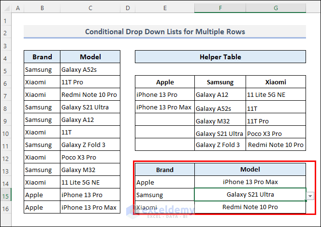Select cell 'Redmi Note 10 Pro' in column C
Image resolution: width=321 pixels, height=227 pixels.
(x=90, y=94)
